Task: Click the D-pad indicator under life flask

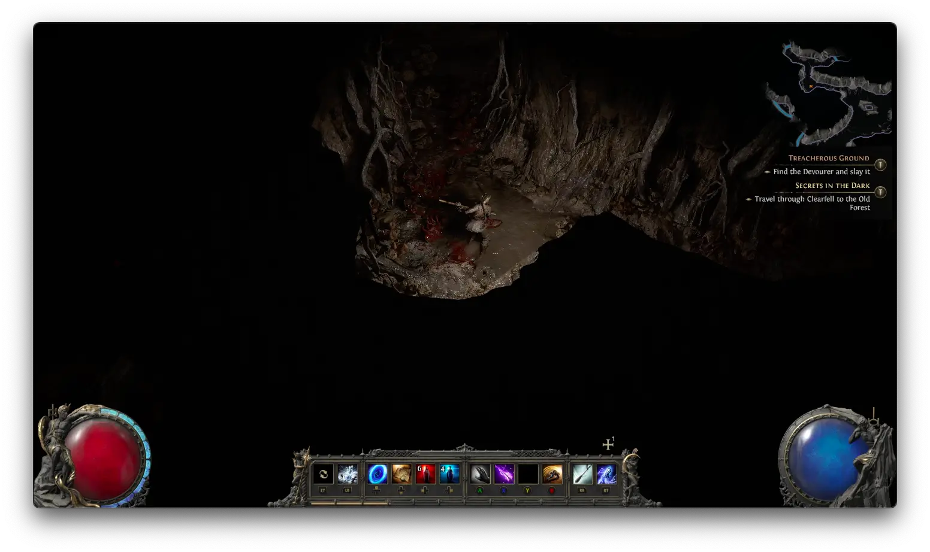Action: [425, 490]
